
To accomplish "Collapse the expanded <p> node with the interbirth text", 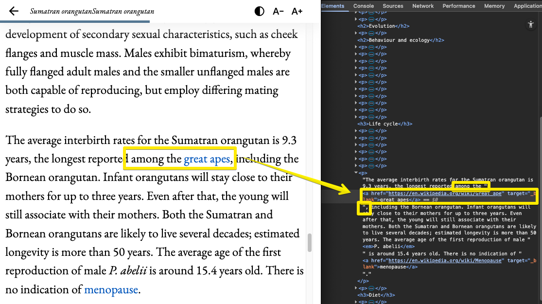I will pyautogui.click(x=356, y=173).
